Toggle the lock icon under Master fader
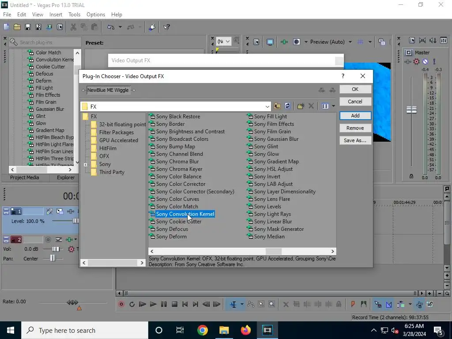 point(411,176)
